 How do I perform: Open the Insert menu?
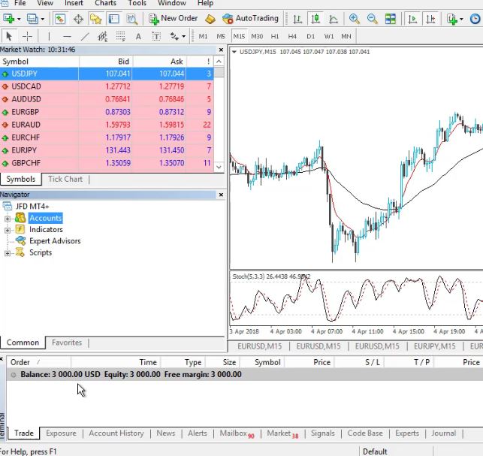(74, 4)
